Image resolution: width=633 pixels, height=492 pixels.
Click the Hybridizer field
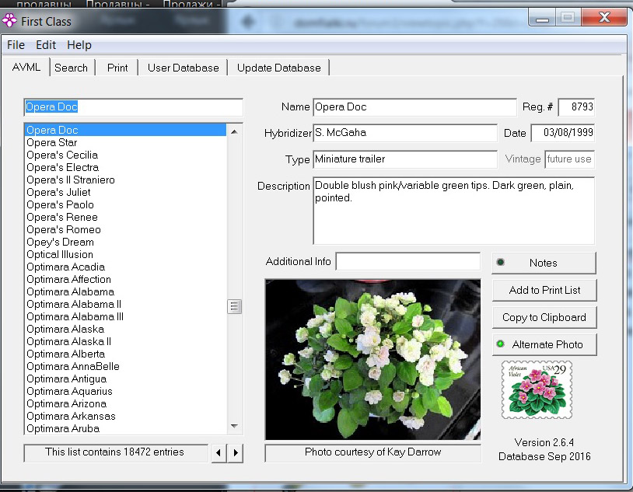pyautogui.click(x=405, y=133)
